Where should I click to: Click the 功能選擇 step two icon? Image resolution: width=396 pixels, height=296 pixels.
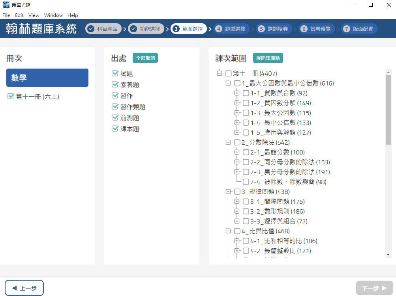pyautogui.click(x=133, y=29)
